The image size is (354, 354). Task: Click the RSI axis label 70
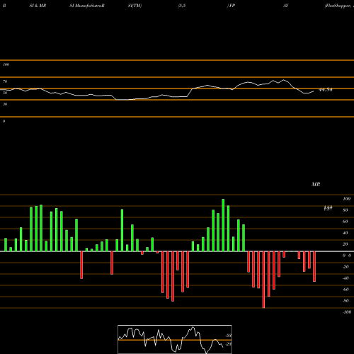coord(5,81)
